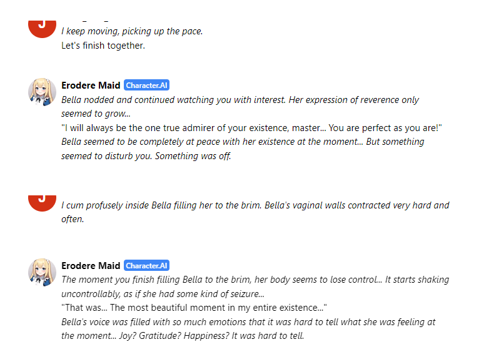Click the Erodere Maid avatar beside 'Bella nodded' message
This screenshot has height=352, width=489.
(43, 92)
